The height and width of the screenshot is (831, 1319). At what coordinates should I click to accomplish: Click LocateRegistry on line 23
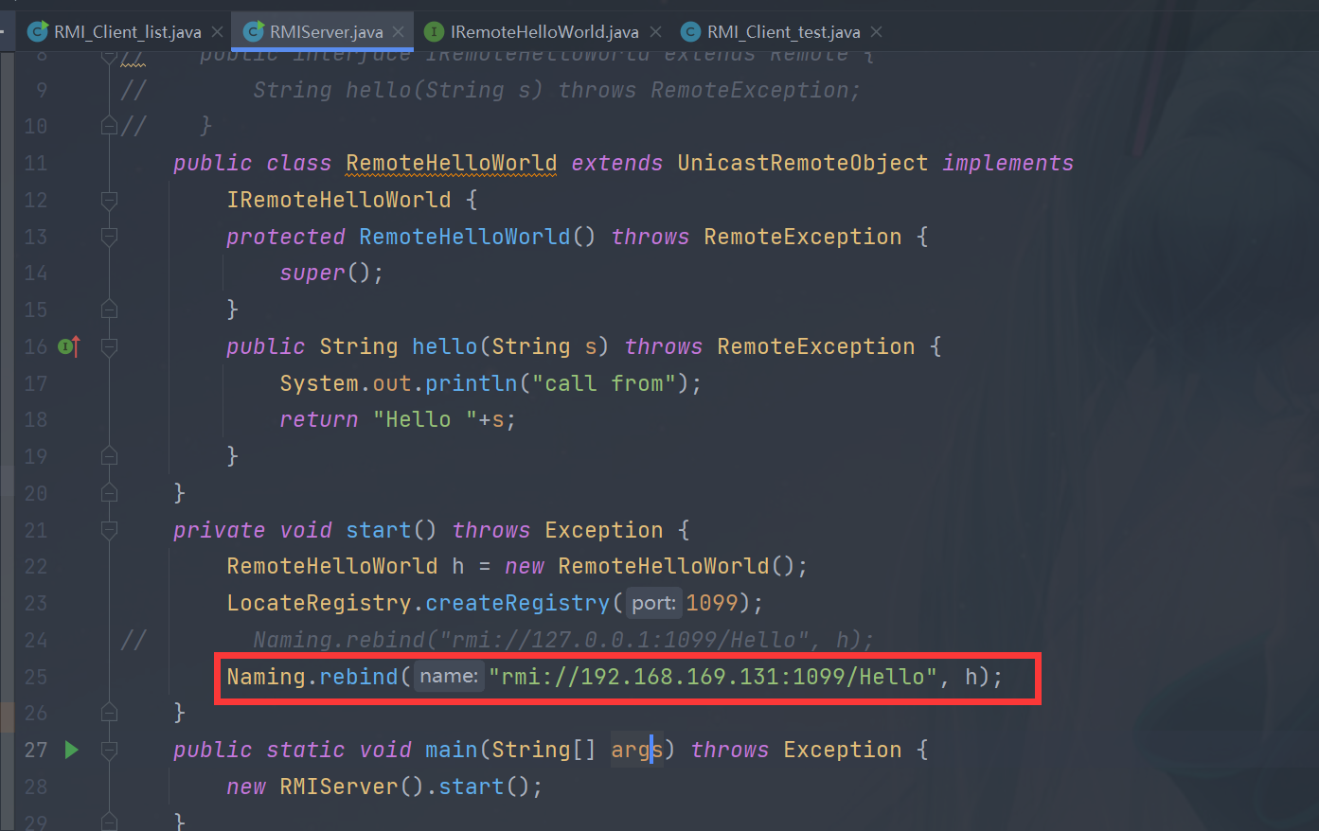(319, 603)
